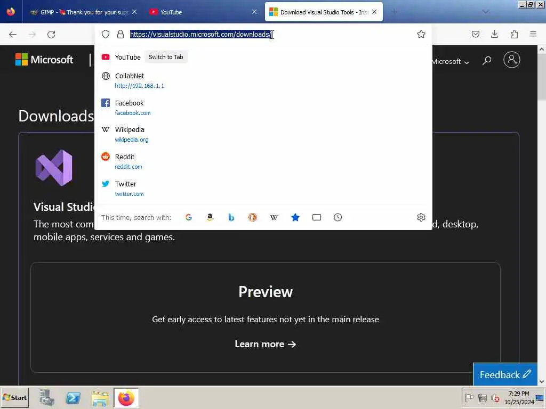Search bookmarks using blue star icon
This screenshot has height=409, width=546.
[x=295, y=217]
